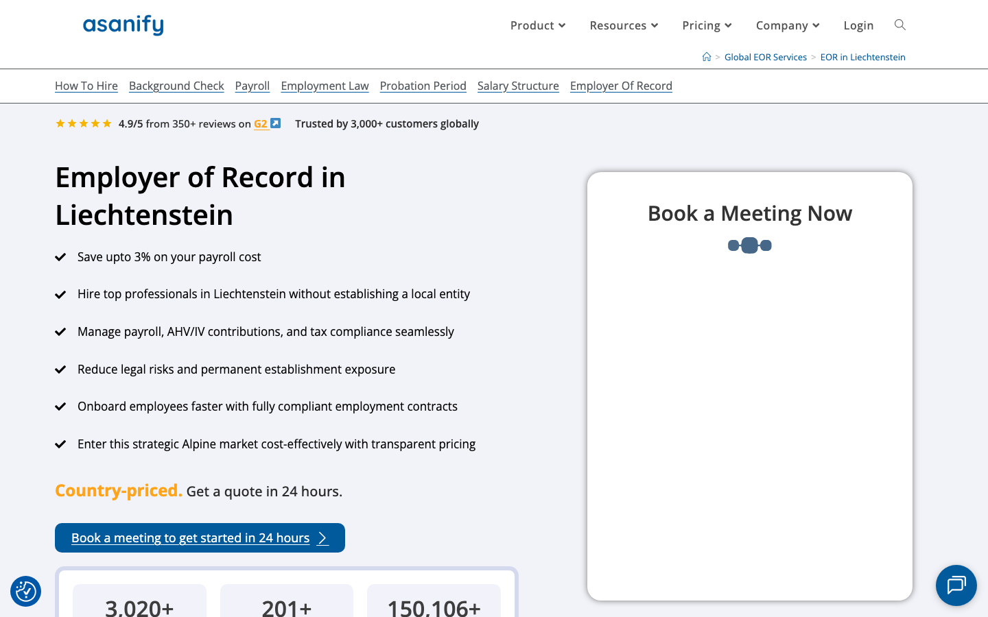Click the home breadcrumb icon

(x=707, y=57)
